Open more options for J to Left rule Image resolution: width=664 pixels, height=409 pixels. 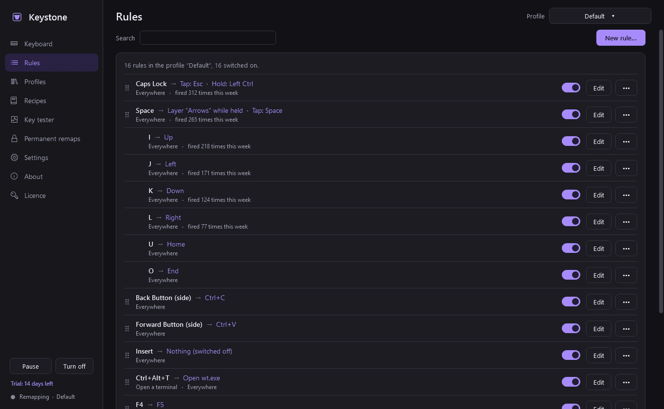click(x=626, y=168)
